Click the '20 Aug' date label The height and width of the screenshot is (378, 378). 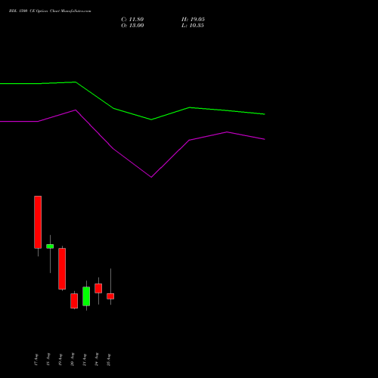click(73, 359)
